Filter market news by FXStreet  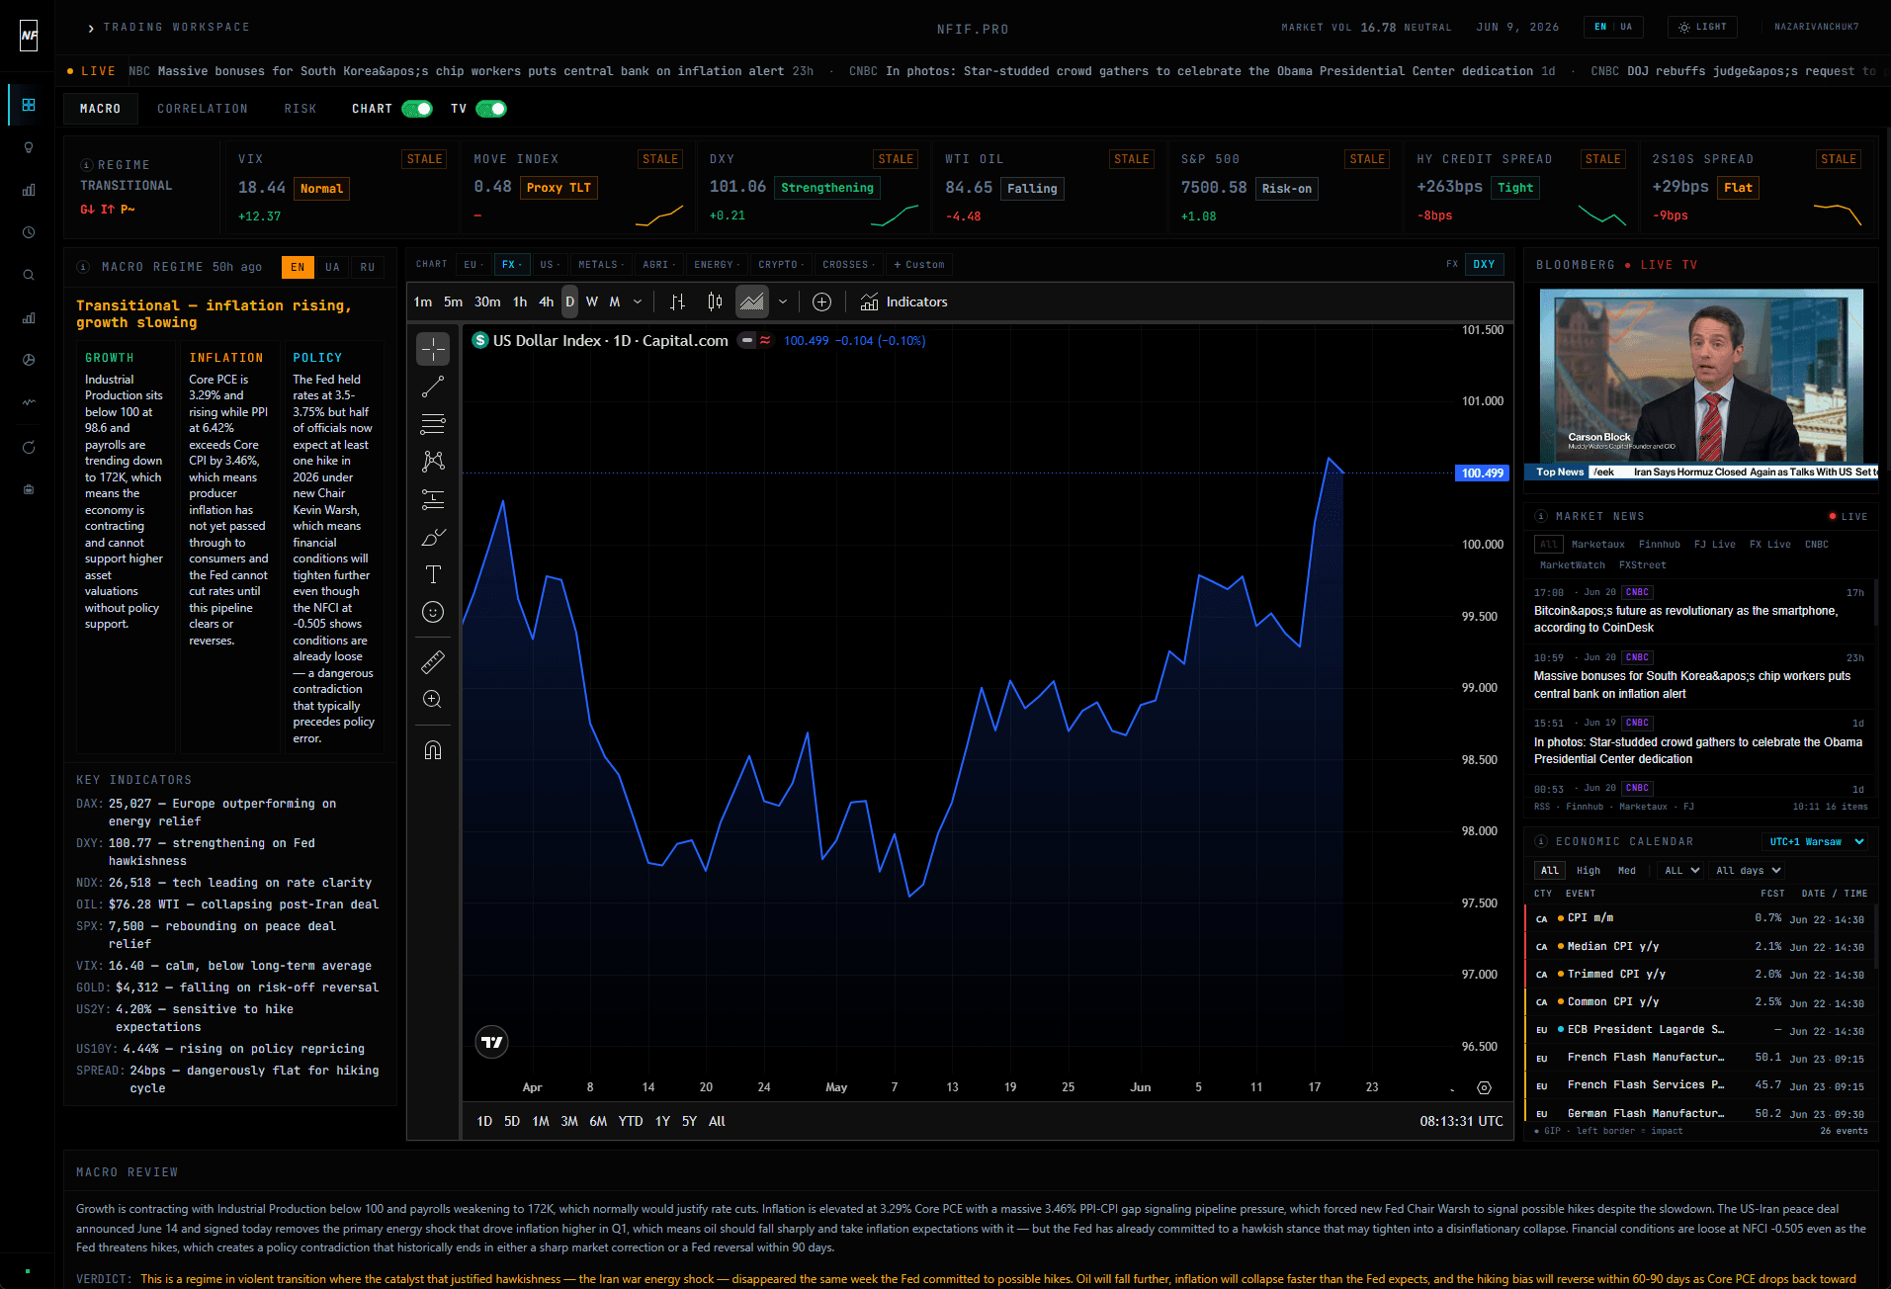pyautogui.click(x=1642, y=565)
